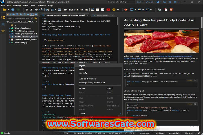This screenshot has height=135, width=203.
Task: Open Git commit toolbar icon
Action: pos(126,10)
